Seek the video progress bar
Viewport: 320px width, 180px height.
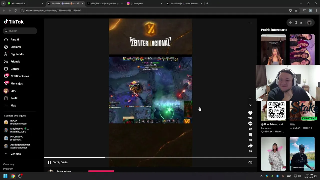pyautogui.click(x=150, y=157)
